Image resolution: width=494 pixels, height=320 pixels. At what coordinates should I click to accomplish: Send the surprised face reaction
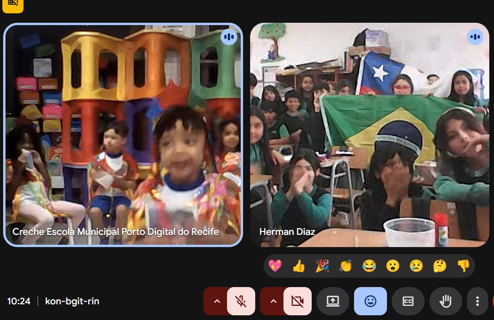click(392, 266)
